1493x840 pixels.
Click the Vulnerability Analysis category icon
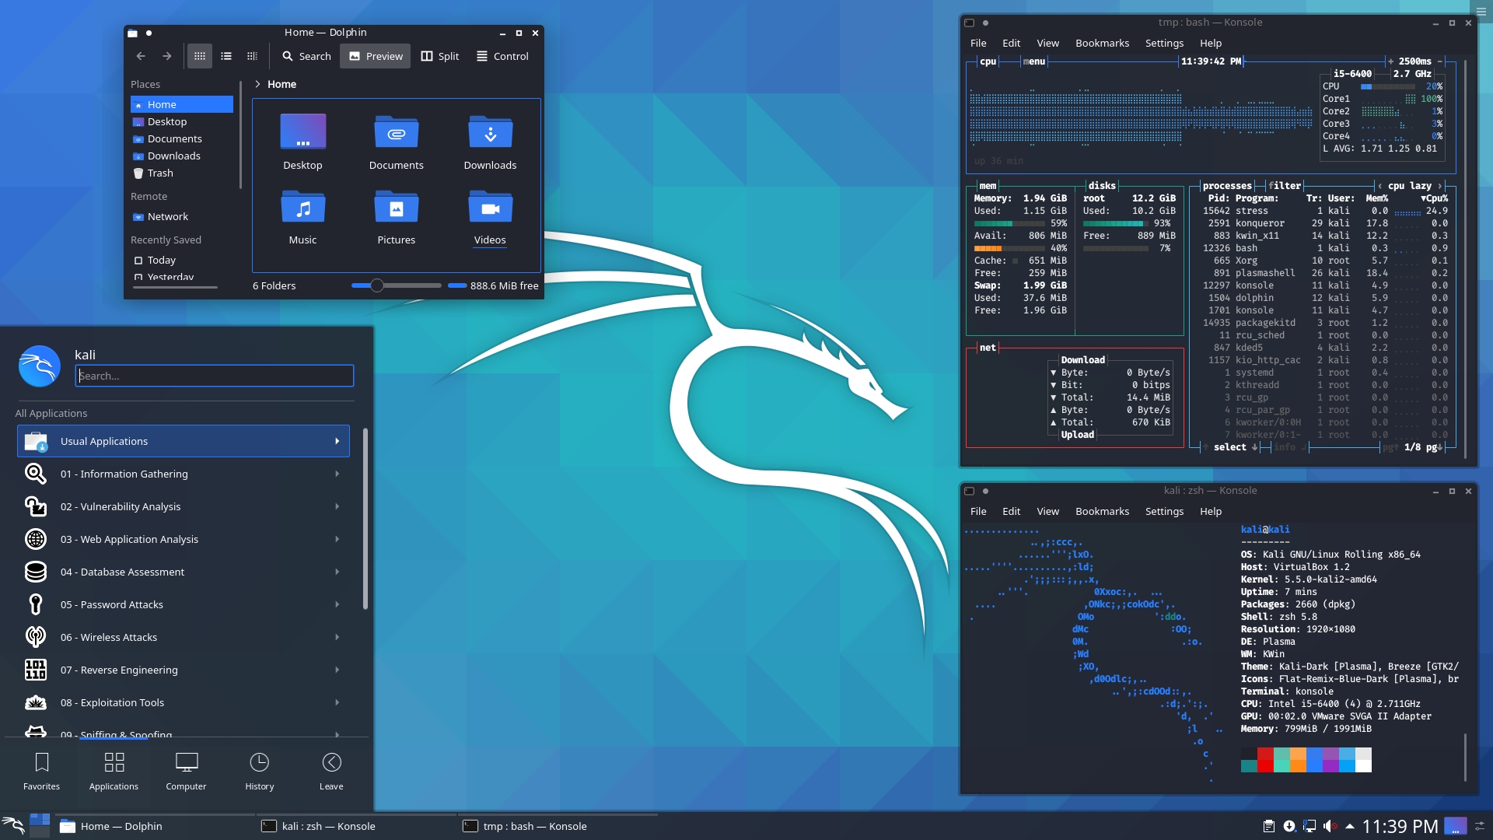click(34, 506)
